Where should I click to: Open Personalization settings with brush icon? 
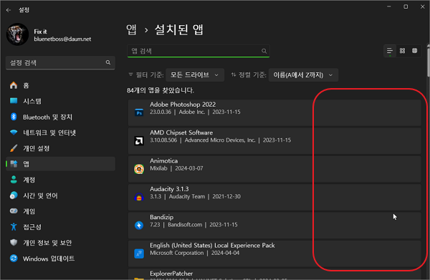click(60, 148)
